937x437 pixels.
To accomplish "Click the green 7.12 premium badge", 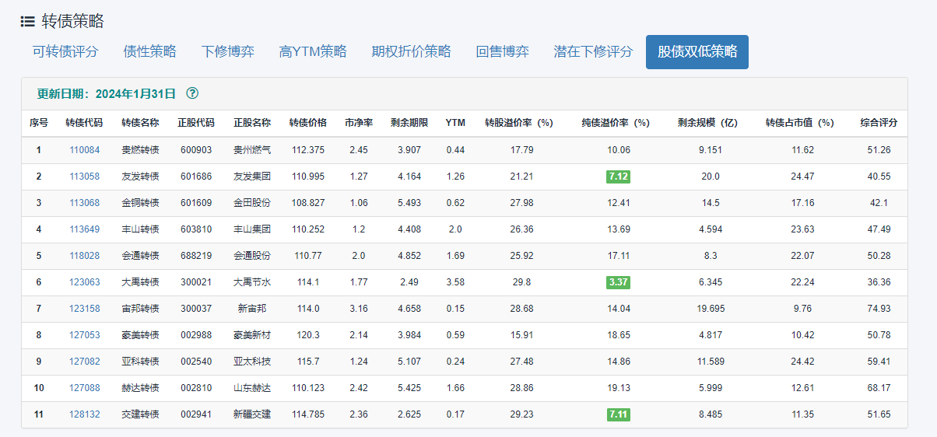I will [619, 177].
